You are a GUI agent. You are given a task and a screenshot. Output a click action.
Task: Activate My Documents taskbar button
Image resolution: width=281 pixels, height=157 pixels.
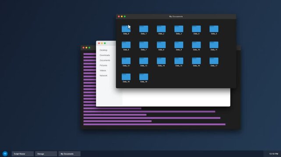click(x=70, y=154)
